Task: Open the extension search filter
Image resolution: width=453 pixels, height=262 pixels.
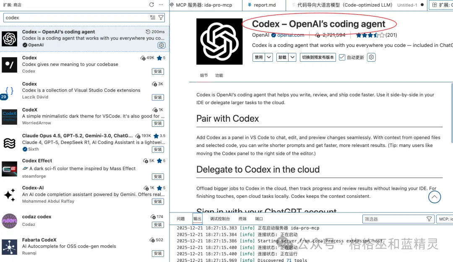Action: [x=161, y=17]
